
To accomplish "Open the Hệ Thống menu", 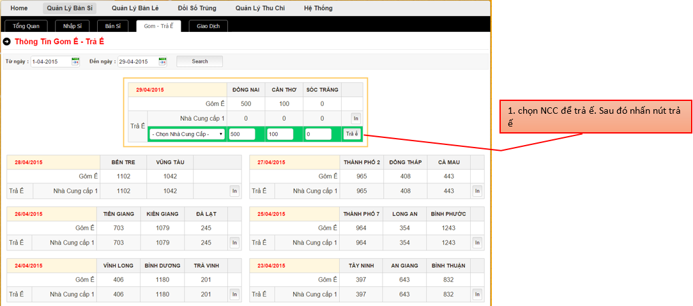I will click(318, 8).
